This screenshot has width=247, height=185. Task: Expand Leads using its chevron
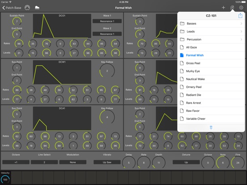(241, 31)
